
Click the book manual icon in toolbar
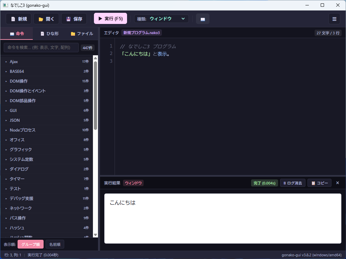point(203,19)
